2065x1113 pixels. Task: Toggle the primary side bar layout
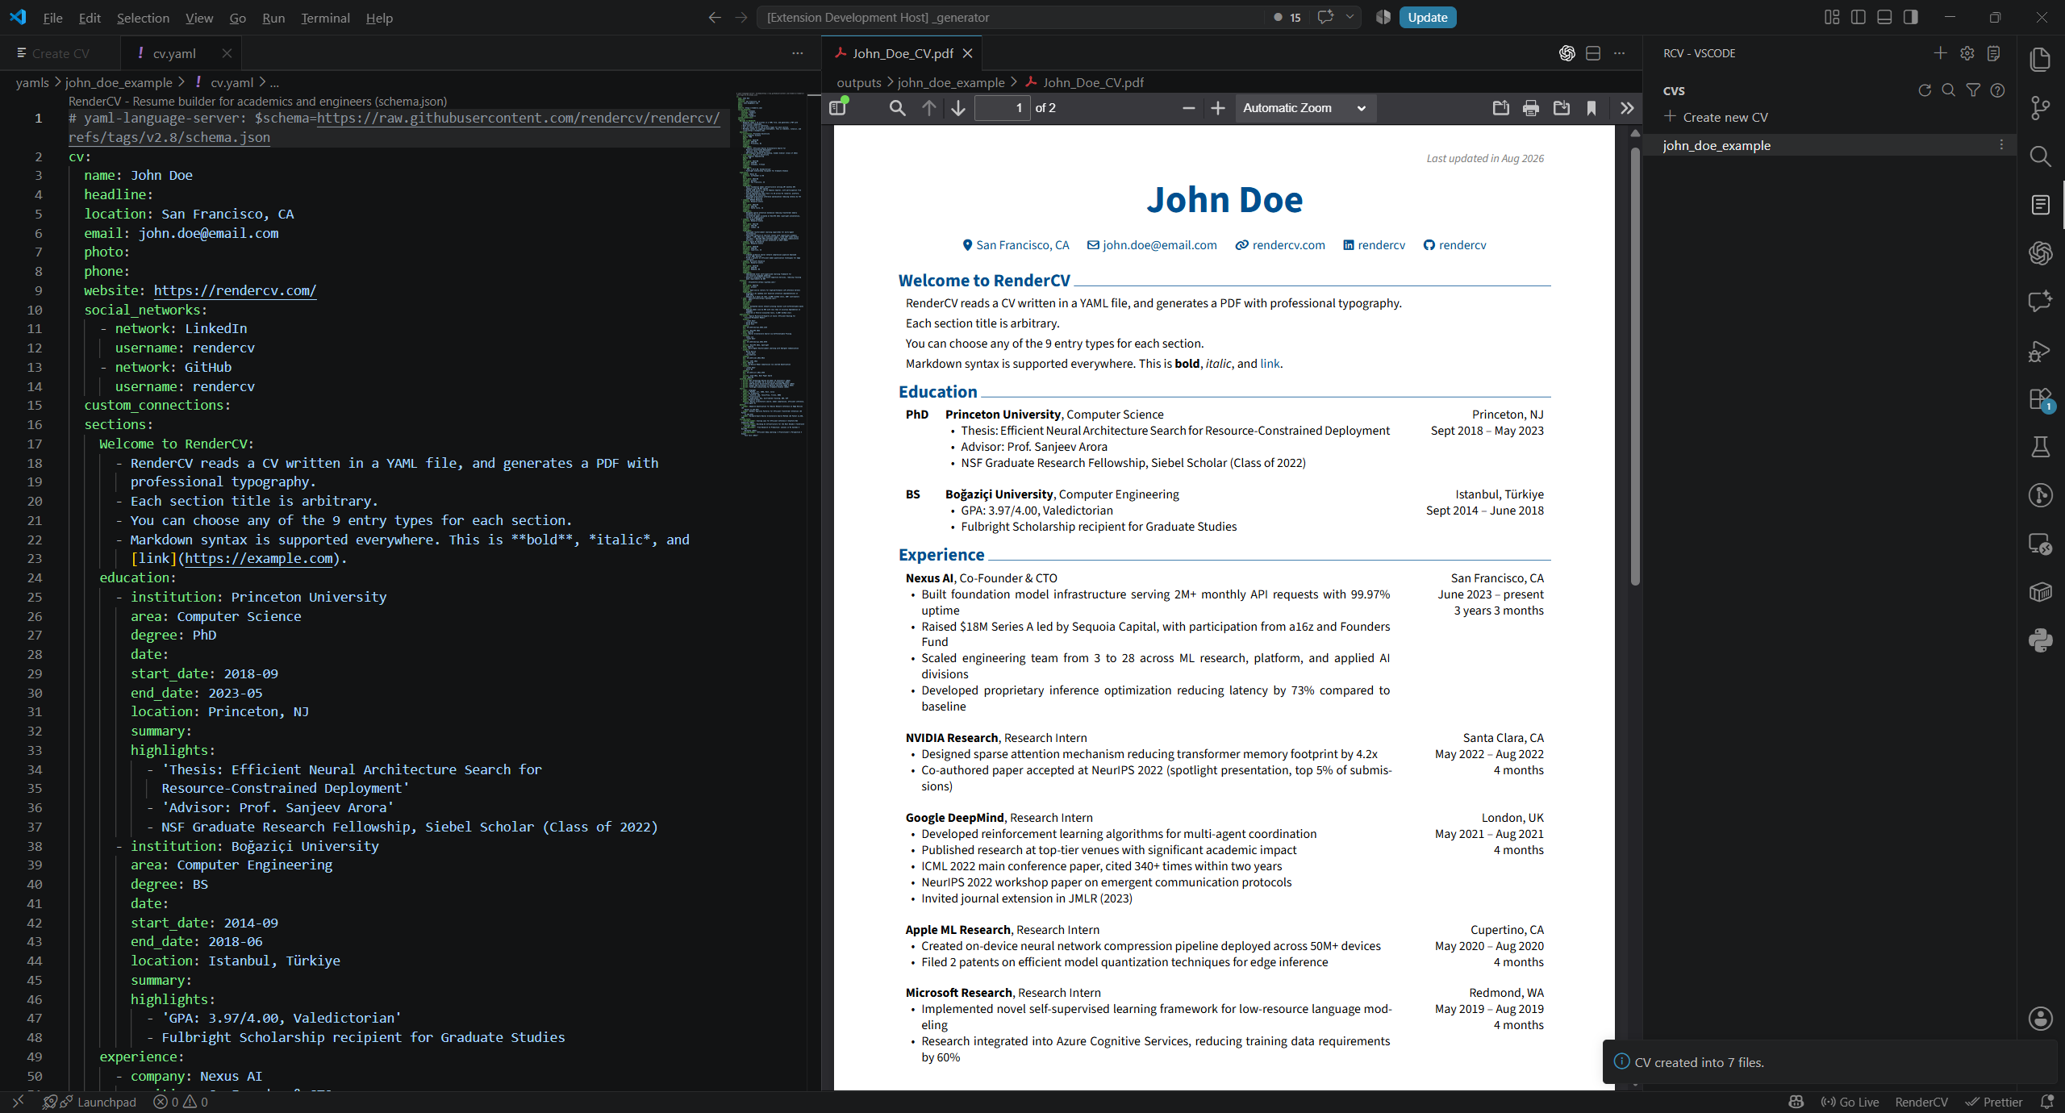pos(1858,17)
